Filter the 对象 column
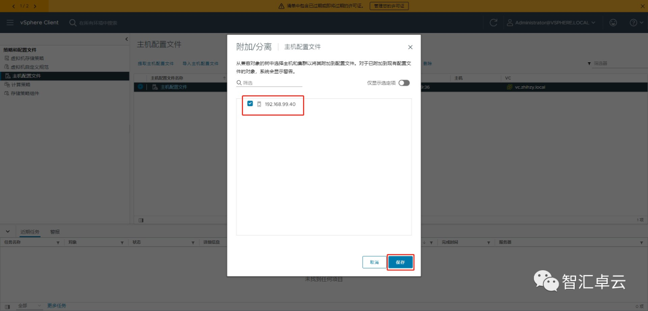Screen dimensions: 648x311 (x=122, y=243)
